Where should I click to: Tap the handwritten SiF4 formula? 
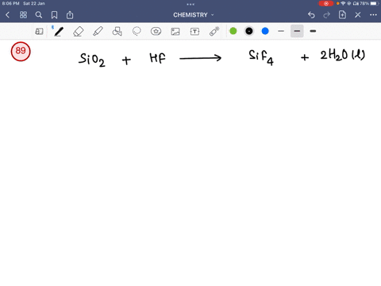[261, 57]
